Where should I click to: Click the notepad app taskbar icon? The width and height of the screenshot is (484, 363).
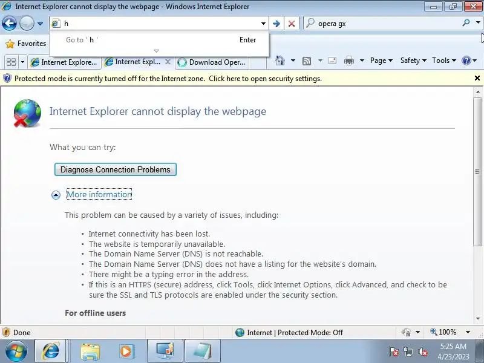pyautogui.click(x=203, y=352)
